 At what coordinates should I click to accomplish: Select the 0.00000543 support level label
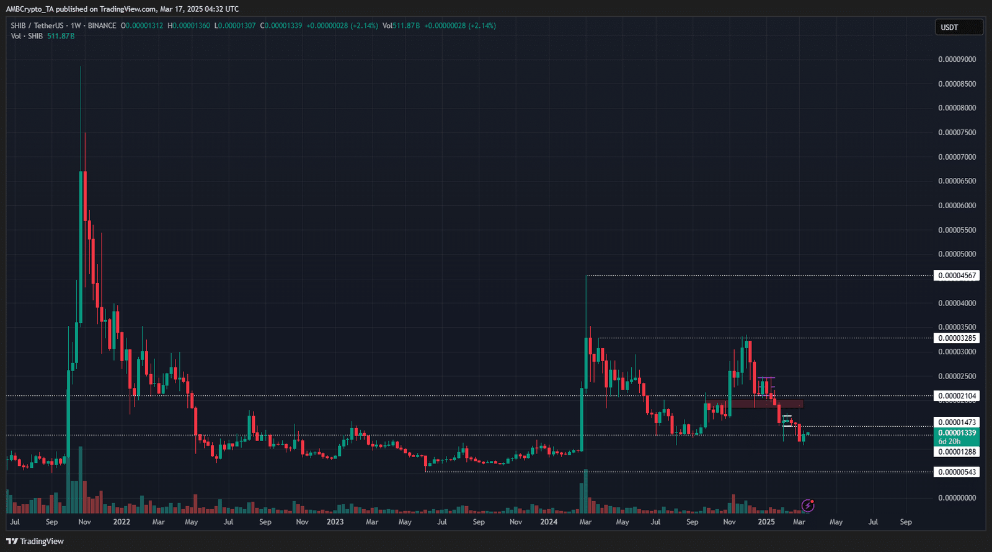click(x=957, y=472)
